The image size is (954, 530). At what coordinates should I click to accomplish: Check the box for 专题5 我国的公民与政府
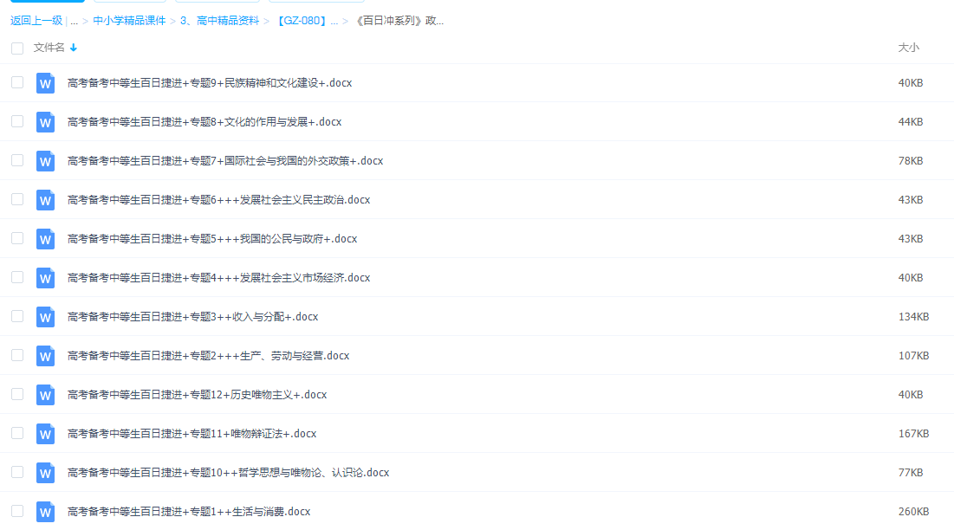16,239
